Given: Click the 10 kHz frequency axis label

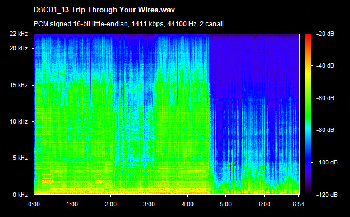Looking at the screenshot, I should (19, 121).
